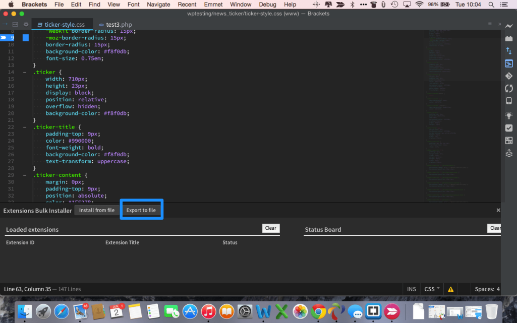
Task: Click the Install from file button
Action: tap(96, 210)
